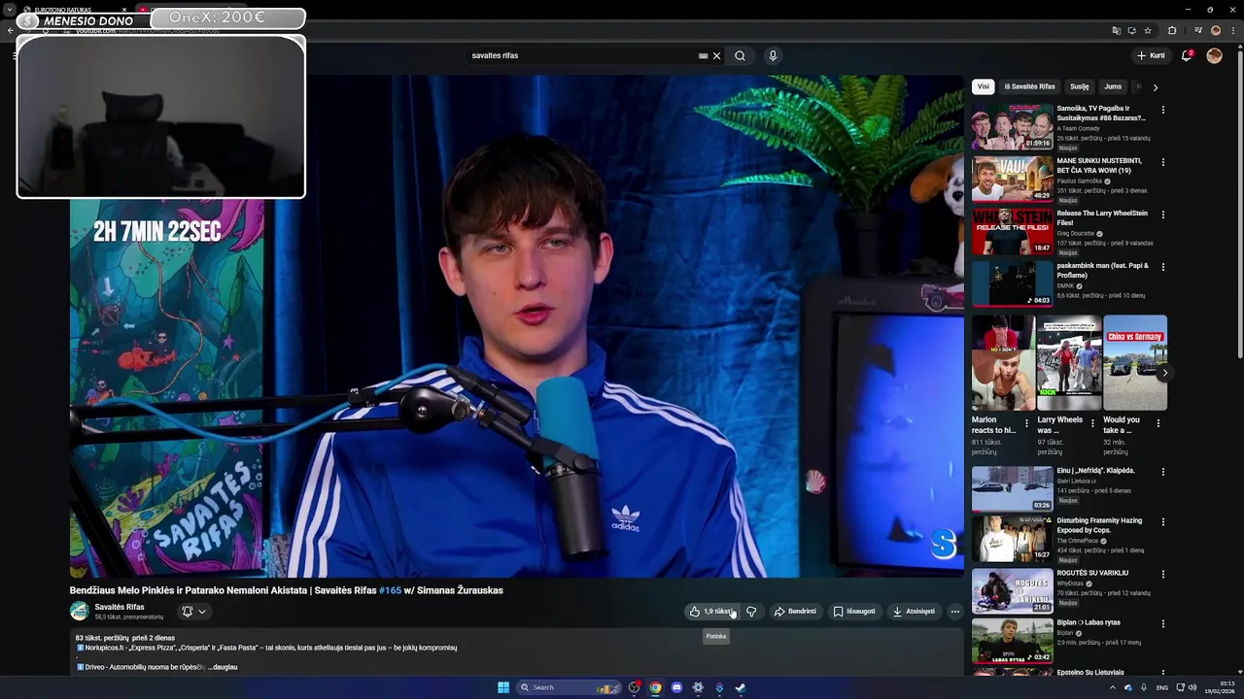The width and height of the screenshot is (1244, 699).
Task: Open ROGUTĖS SU VARIKLIU video thumbnail
Action: click(1012, 591)
